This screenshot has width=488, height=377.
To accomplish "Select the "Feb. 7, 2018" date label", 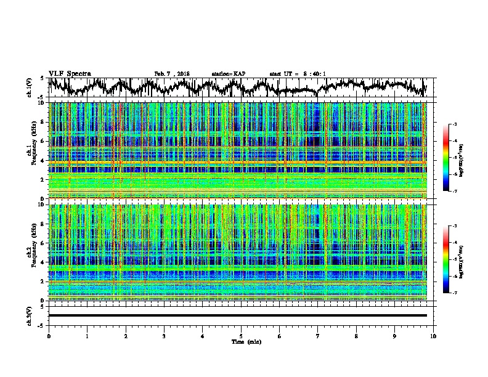I will tap(172, 74).
